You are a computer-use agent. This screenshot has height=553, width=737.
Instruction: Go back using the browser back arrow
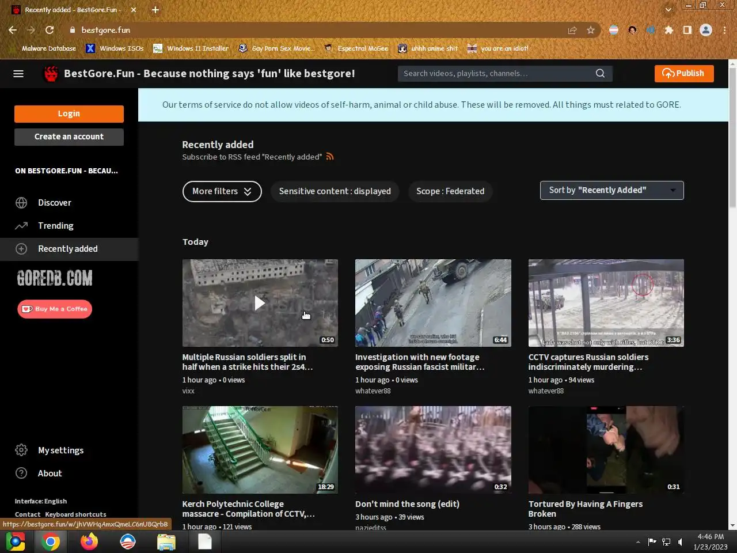click(x=13, y=30)
